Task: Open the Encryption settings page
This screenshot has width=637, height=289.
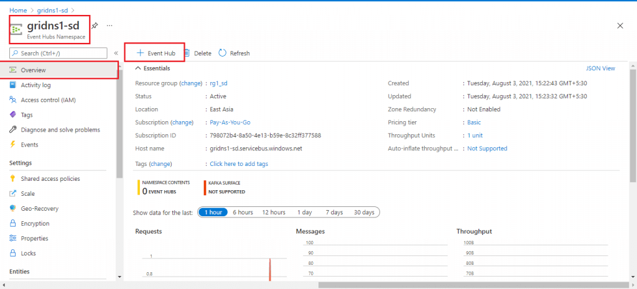Action: (x=35, y=224)
